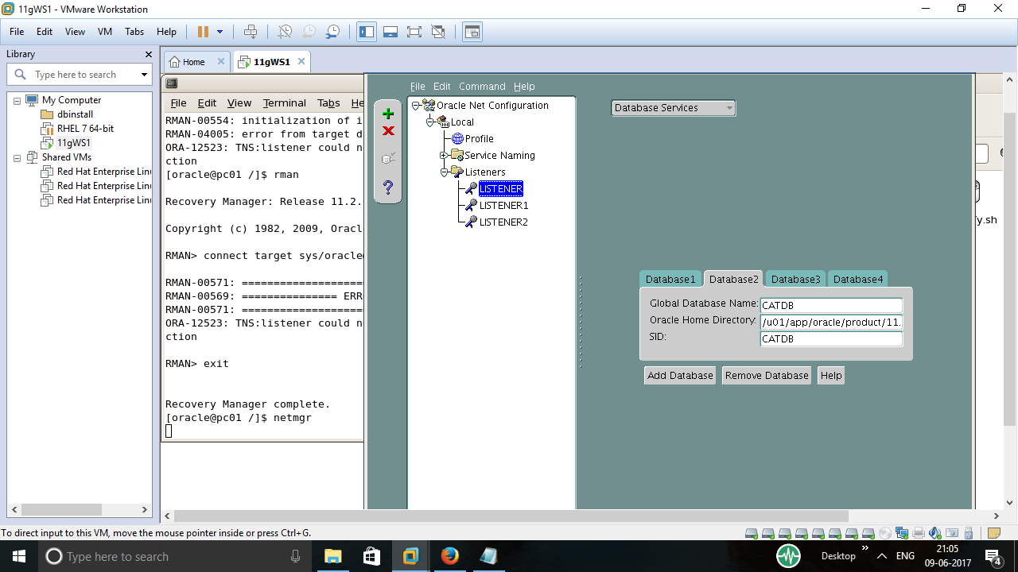Click the green plus Create icon in Net Manager

pyautogui.click(x=388, y=114)
